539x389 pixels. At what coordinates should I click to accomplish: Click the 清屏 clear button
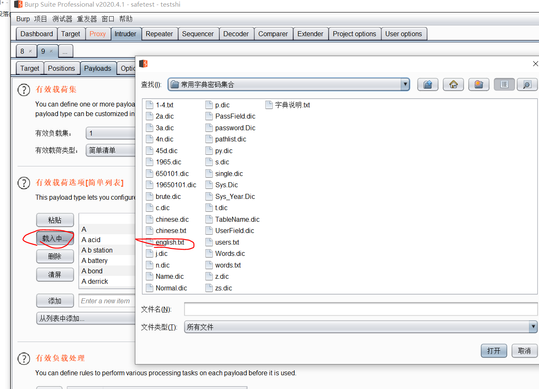[55, 275]
